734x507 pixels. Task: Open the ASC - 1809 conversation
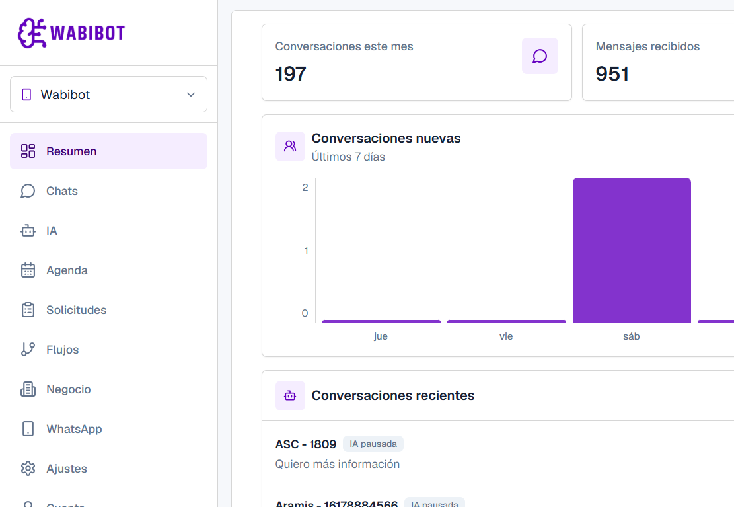(498, 453)
